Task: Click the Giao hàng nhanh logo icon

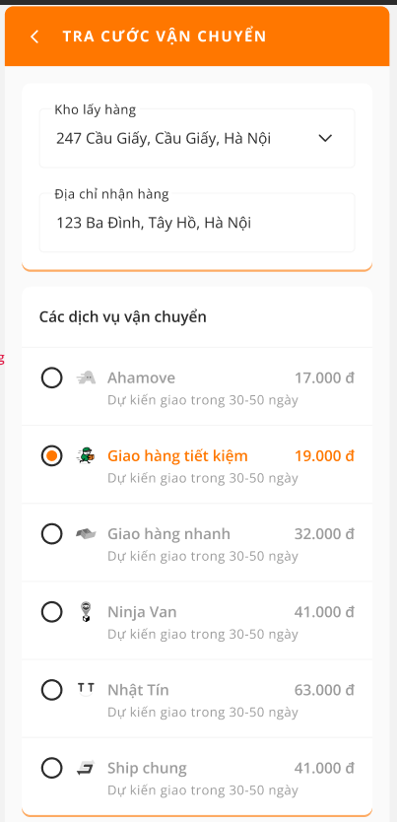Action: coord(86,533)
